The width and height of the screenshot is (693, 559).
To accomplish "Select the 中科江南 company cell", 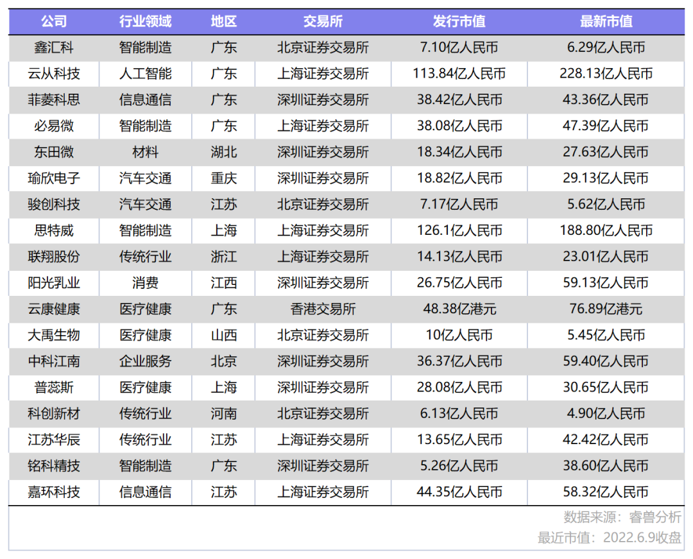I will [54, 361].
